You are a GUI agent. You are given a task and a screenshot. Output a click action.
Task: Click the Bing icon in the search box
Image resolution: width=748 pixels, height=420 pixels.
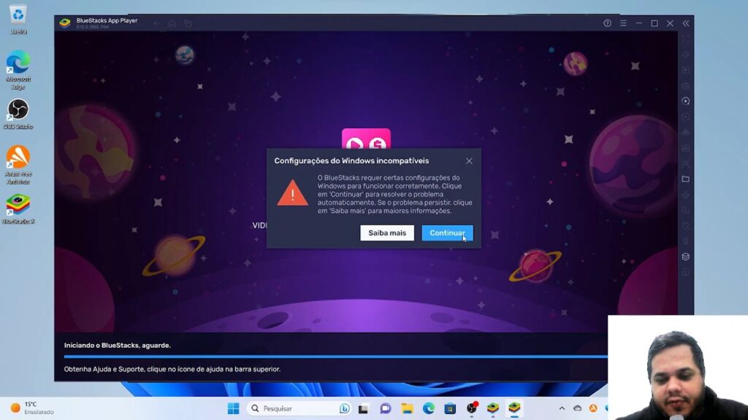tap(345, 408)
